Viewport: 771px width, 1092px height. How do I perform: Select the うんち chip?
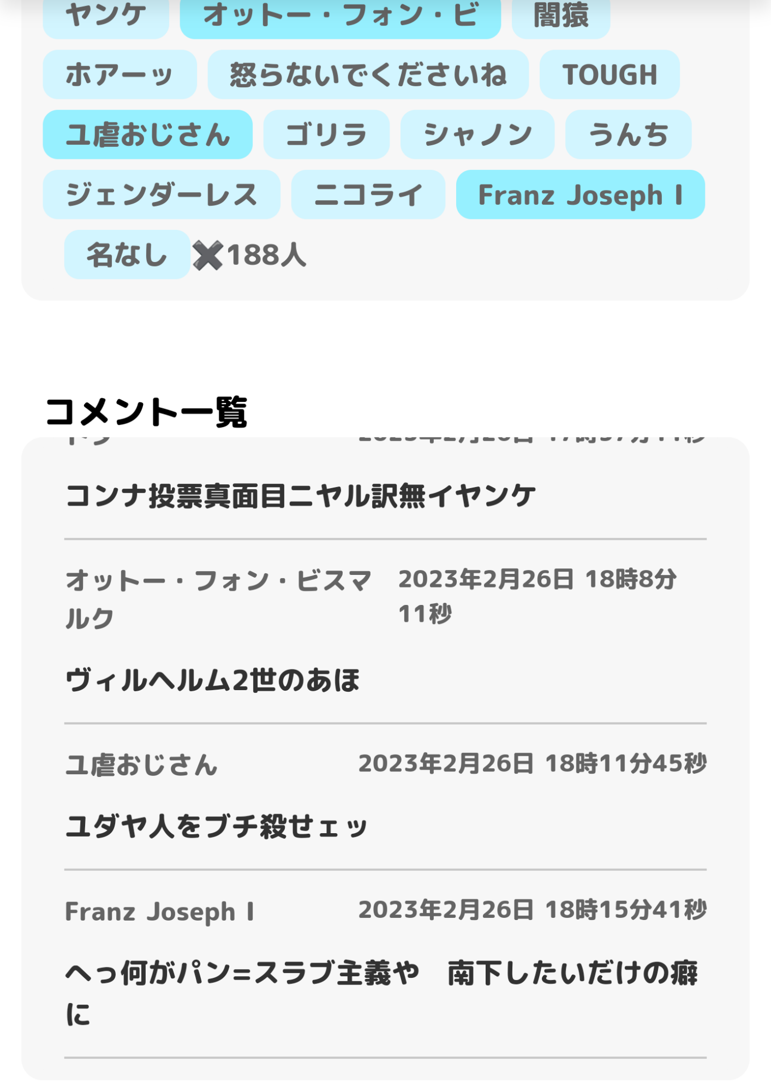tap(628, 135)
